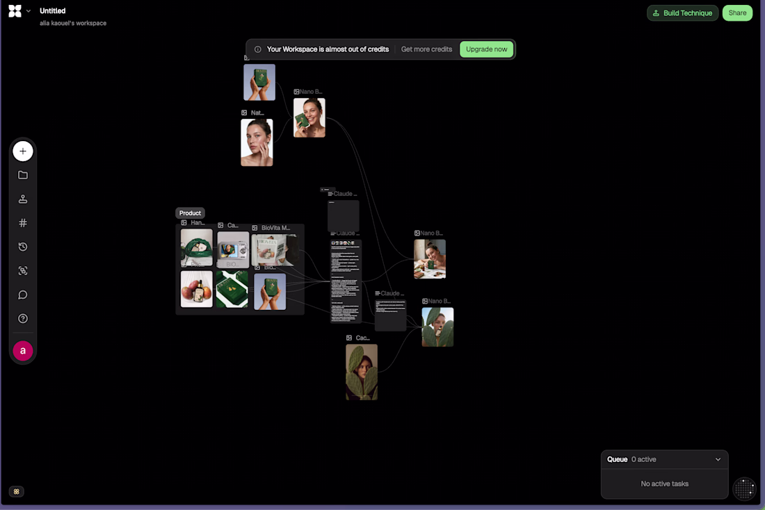Click the white plus add-node button

pos(23,151)
